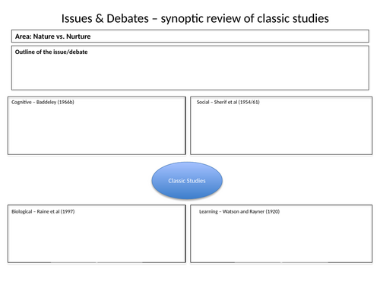
Task: Click the 'Nurture' word in area box
Action: pyautogui.click(x=78, y=36)
